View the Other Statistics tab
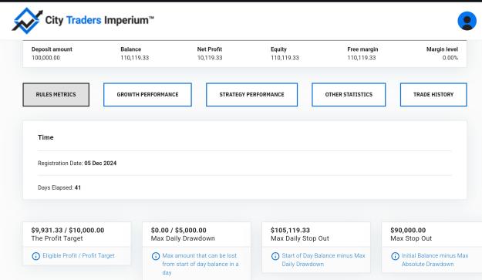This screenshot has width=482, height=280. (349, 95)
